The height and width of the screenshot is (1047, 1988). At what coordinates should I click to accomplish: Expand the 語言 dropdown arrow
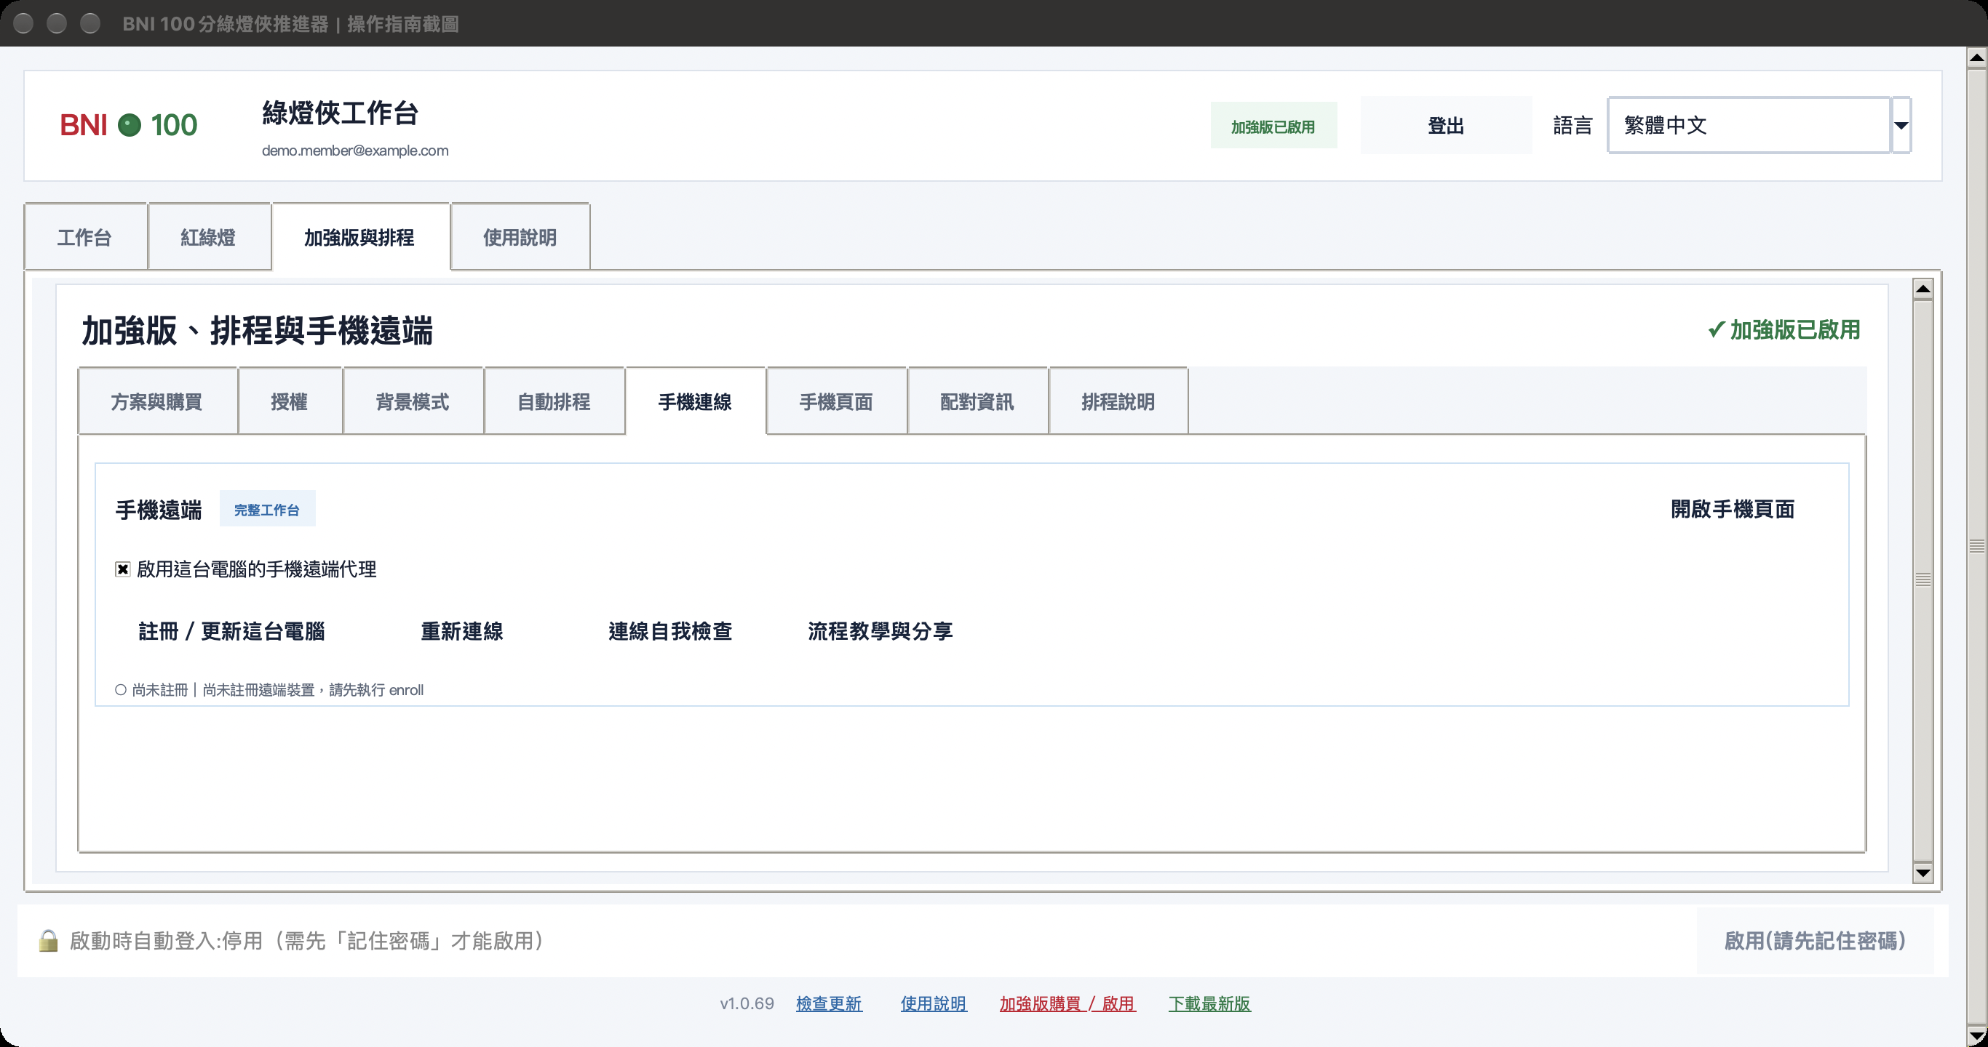1901,125
